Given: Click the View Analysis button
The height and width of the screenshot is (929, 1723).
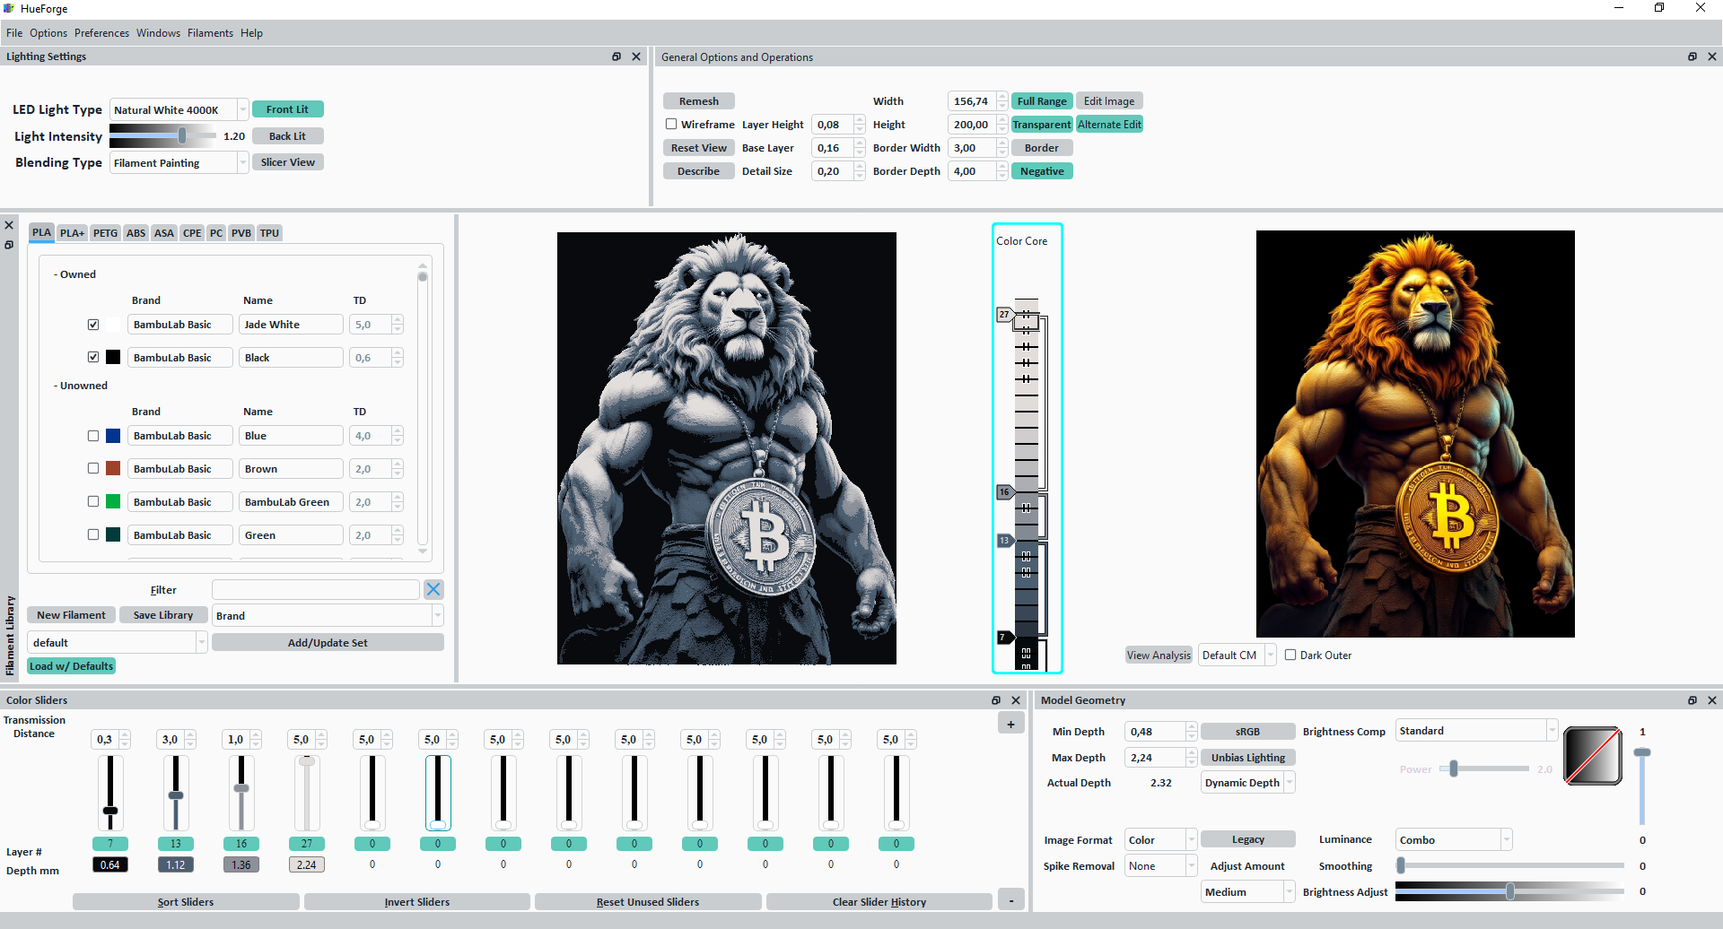Looking at the screenshot, I should (1159, 655).
